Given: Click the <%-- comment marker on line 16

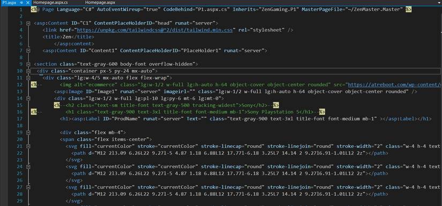Looking at the screenshot, I should coord(36,112).
